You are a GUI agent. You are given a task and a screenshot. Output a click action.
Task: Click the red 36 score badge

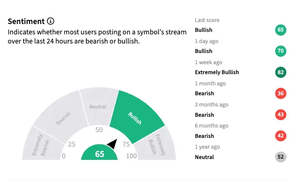(x=281, y=94)
